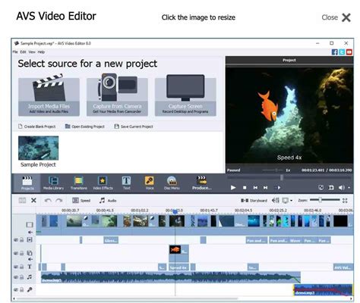
Task: Open the preview display dropdown arrow
Action: 291,201
